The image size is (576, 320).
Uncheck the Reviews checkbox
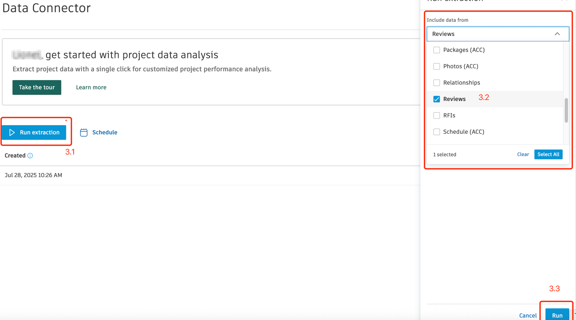click(x=437, y=99)
